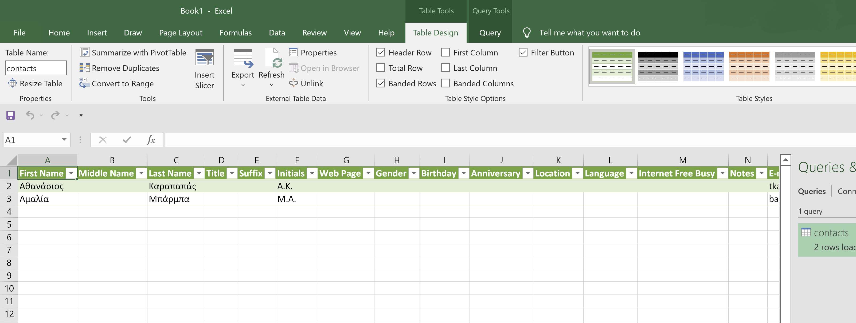Open the Formulas ribbon tab
Image resolution: width=856 pixels, height=323 pixels.
(x=235, y=33)
